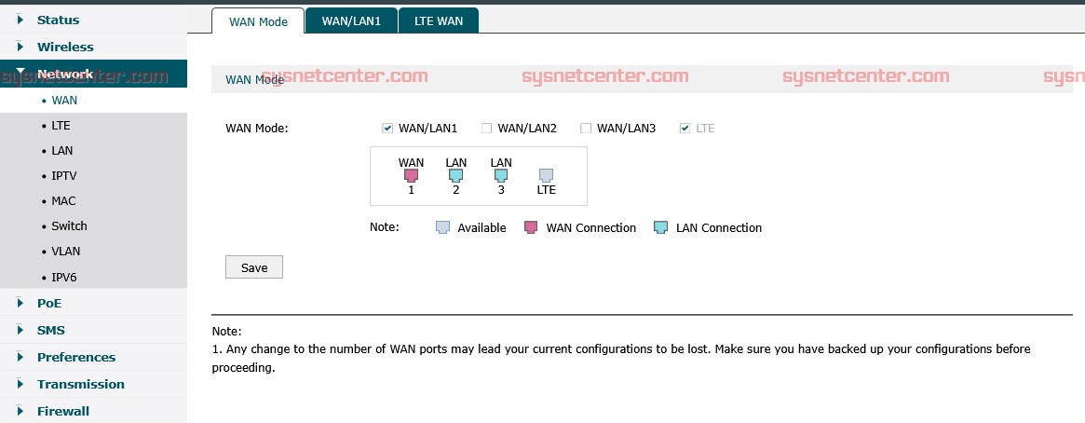Image resolution: width=1085 pixels, height=423 pixels.
Task: Click the WAN/LAN3 checkbox label text
Action: click(626, 128)
